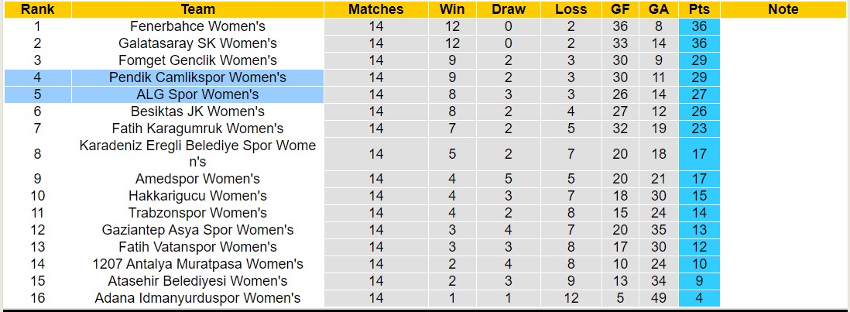
Task: Select the highlighted Pendik Camlikspor Women's row
Action: (x=197, y=77)
